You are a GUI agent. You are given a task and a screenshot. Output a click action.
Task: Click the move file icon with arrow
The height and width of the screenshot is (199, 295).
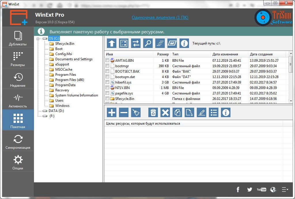[x=189, y=113]
